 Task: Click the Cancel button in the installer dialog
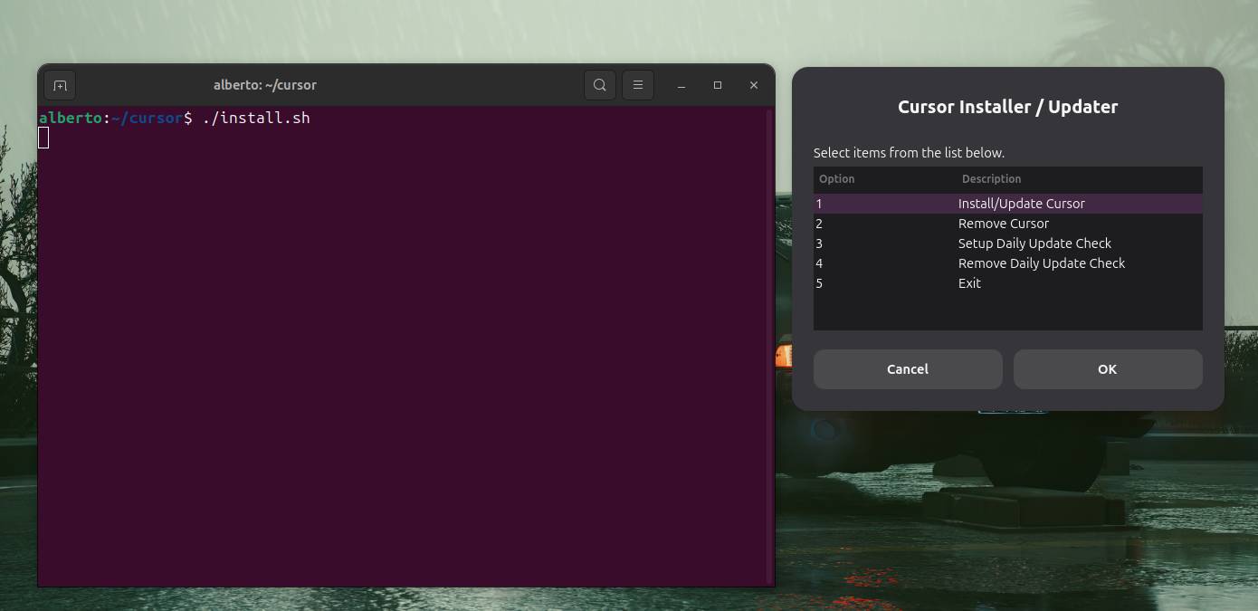(908, 369)
